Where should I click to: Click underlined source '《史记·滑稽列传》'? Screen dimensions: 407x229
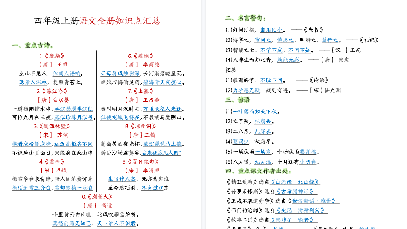(302, 210)
